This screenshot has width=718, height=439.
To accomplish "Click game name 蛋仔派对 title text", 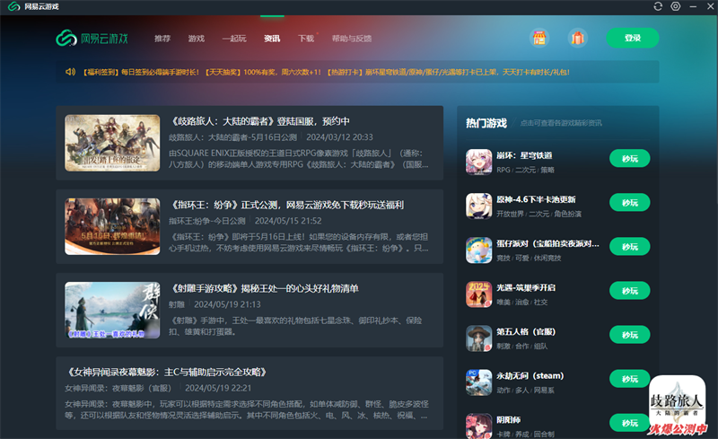I will 547,243.
